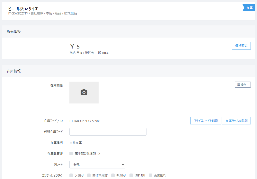Click the product title ビニール袋 Mサイズ
The image size is (257, 179).
click(23, 9)
